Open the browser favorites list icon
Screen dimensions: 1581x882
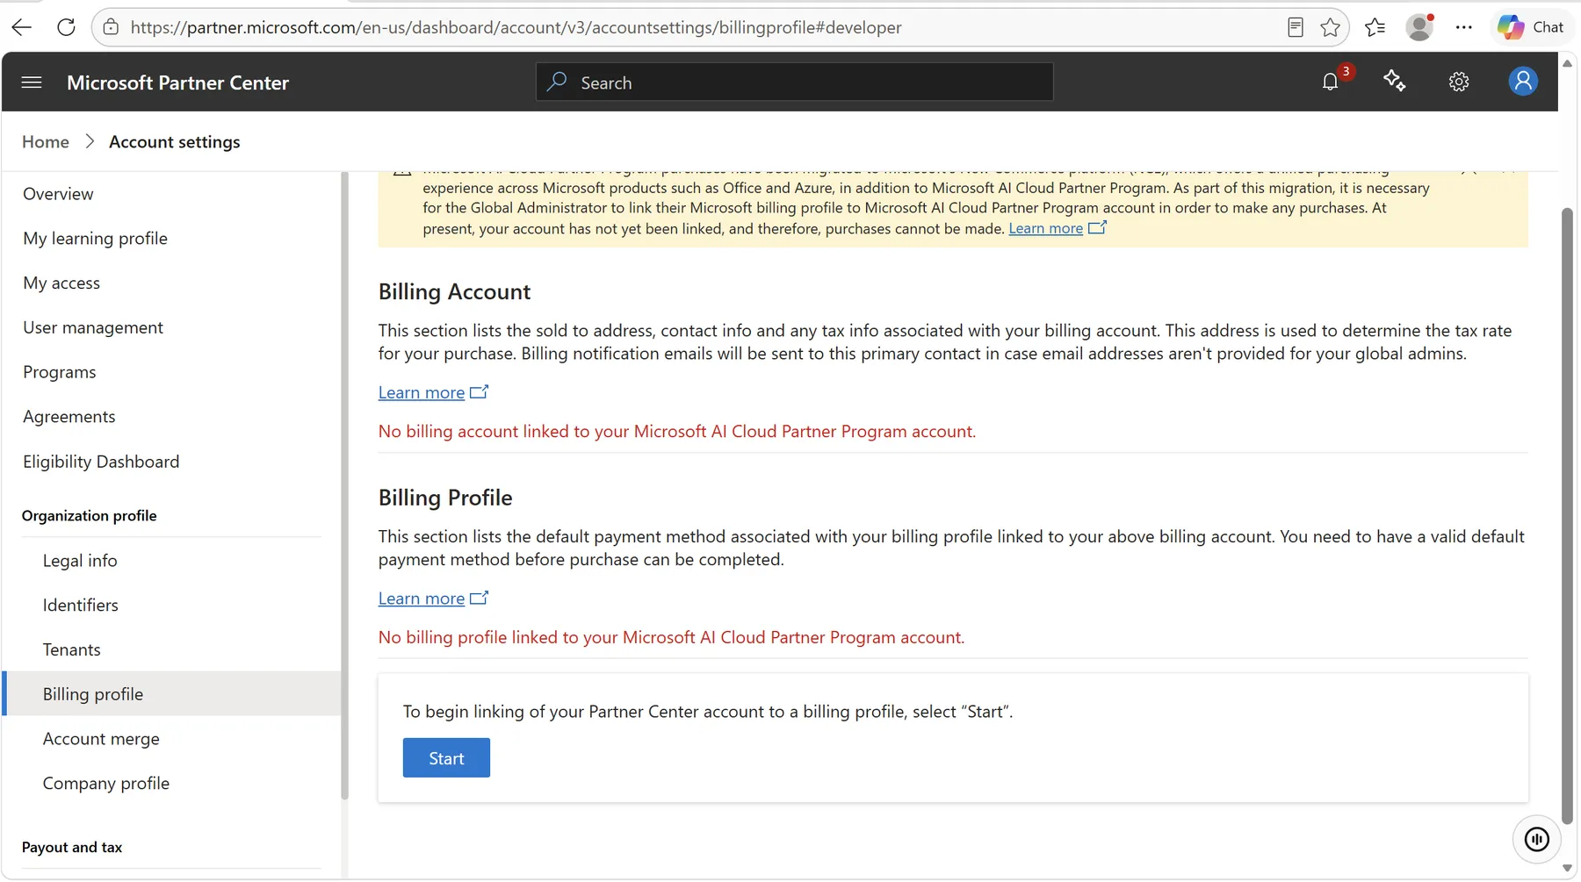pyautogui.click(x=1375, y=27)
